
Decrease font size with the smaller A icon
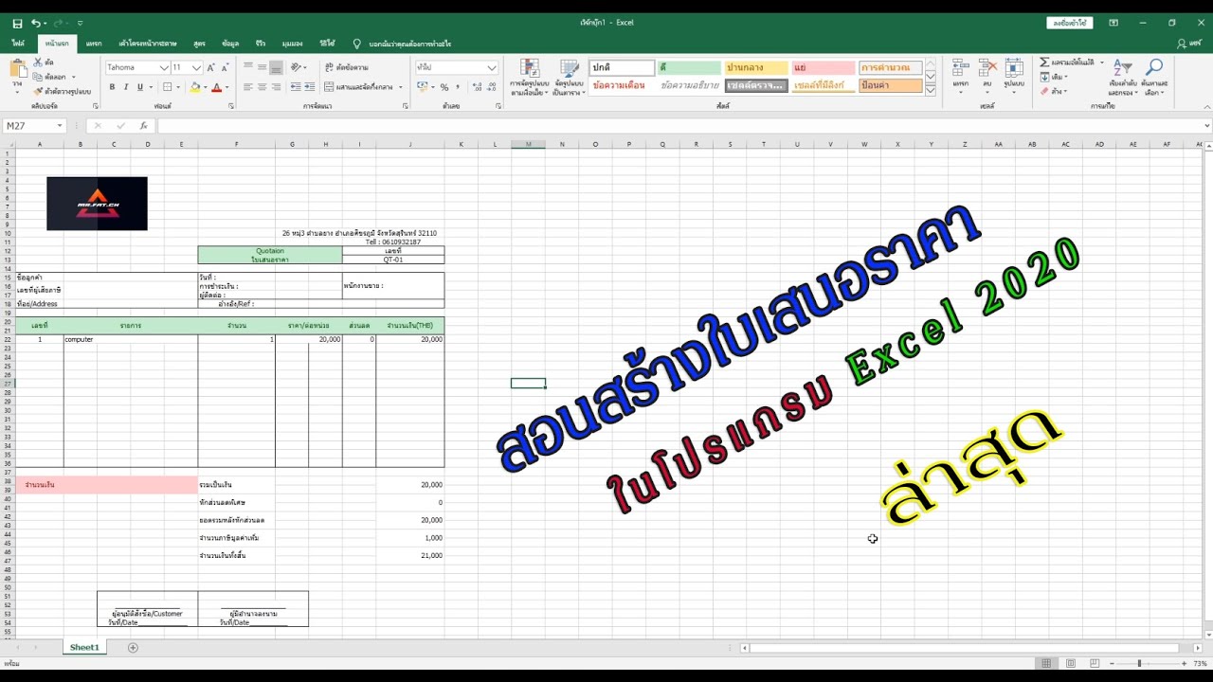click(226, 67)
